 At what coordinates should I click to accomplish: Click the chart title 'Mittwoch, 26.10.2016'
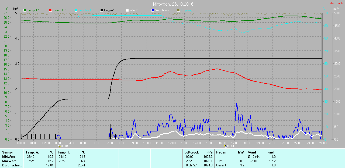point(173,4)
